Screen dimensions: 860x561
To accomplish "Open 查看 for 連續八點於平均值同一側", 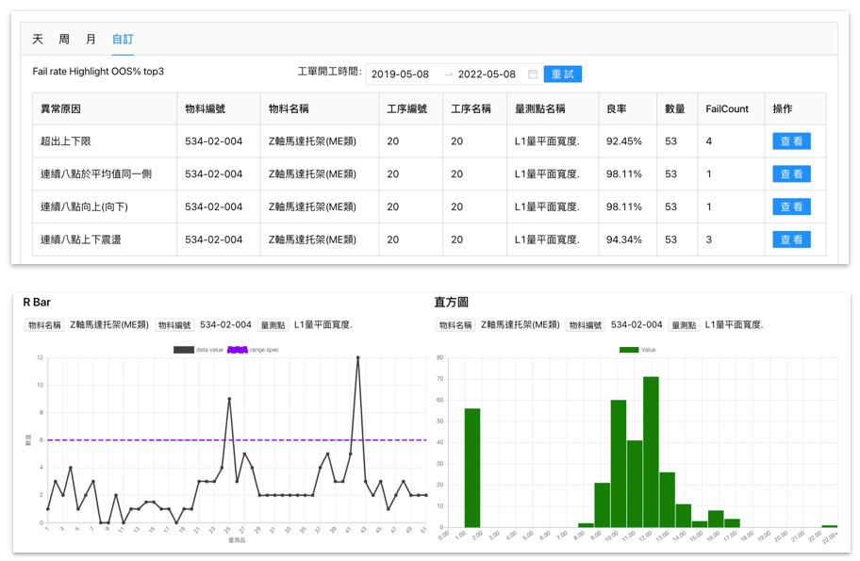I will pos(791,173).
